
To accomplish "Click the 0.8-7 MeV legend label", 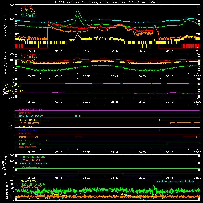I will pyautogui.click(x=28, y=60).
